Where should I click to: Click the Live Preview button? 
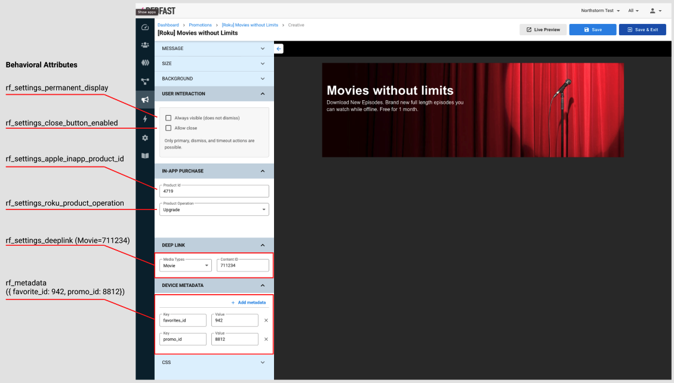(x=543, y=30)
